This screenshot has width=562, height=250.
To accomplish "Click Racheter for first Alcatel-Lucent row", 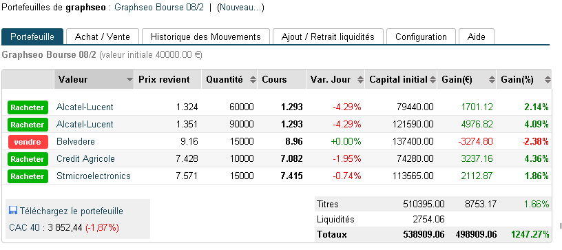I will [x=28, y=107].
